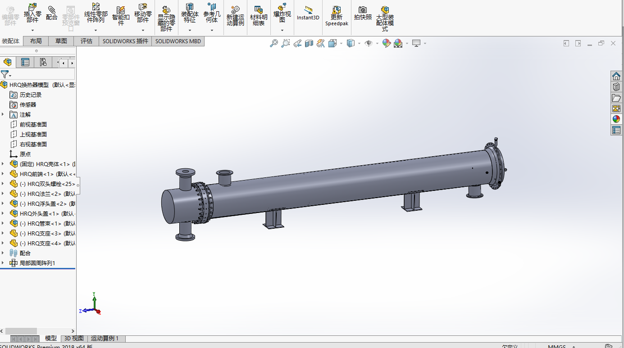This screenshot has height=348, width=624.
Task: Create New Motion Study (新建运动算例)
Action: (235, 15)
